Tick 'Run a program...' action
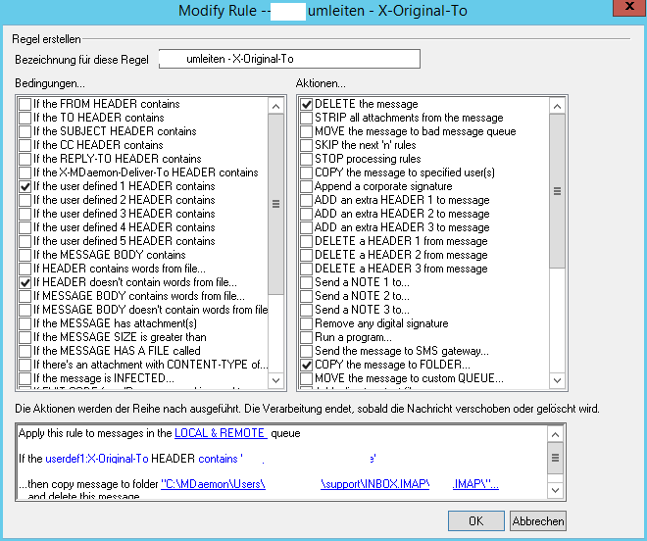 pyautogui.click(x=307, y=337)
